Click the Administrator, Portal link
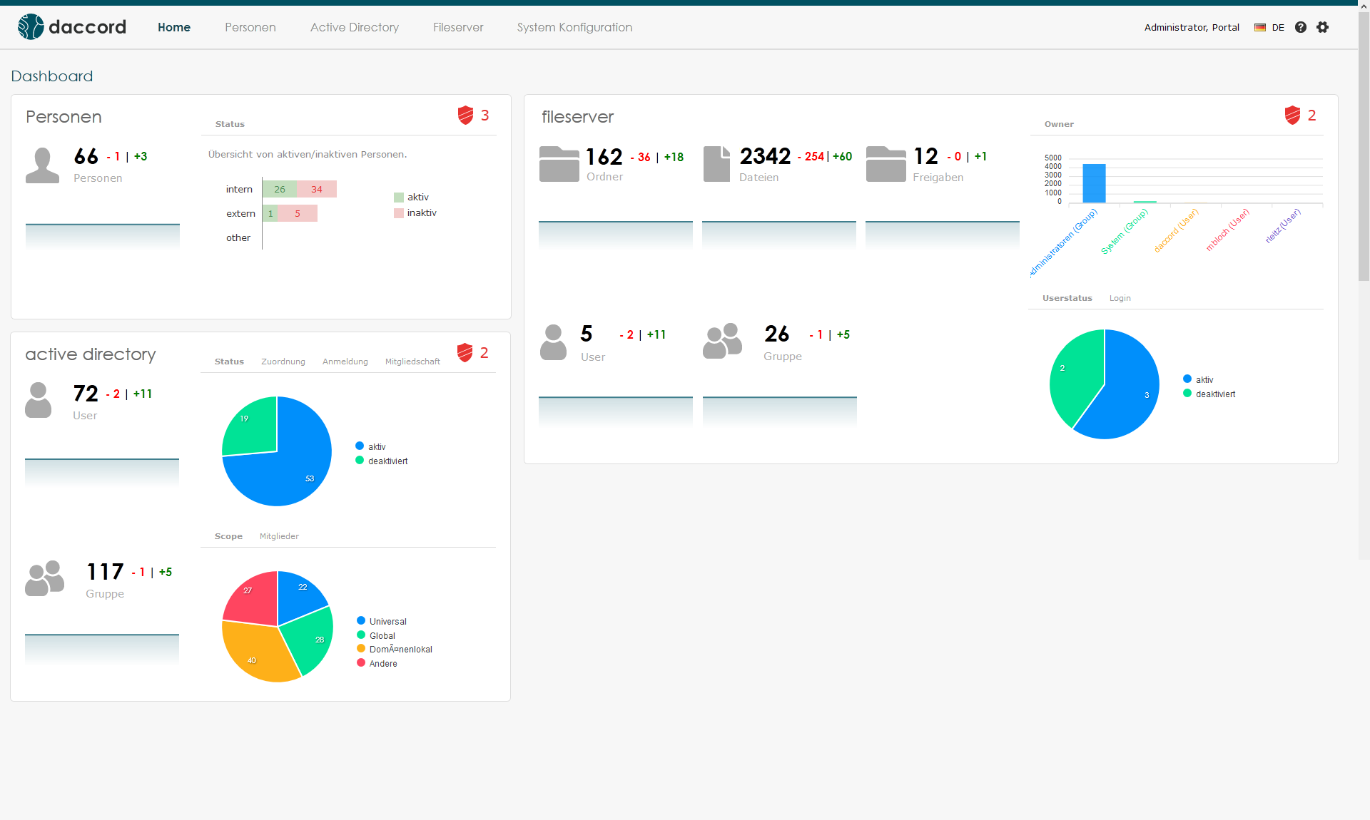This screenshot has height=820, width=1370. coord(1191,27)
